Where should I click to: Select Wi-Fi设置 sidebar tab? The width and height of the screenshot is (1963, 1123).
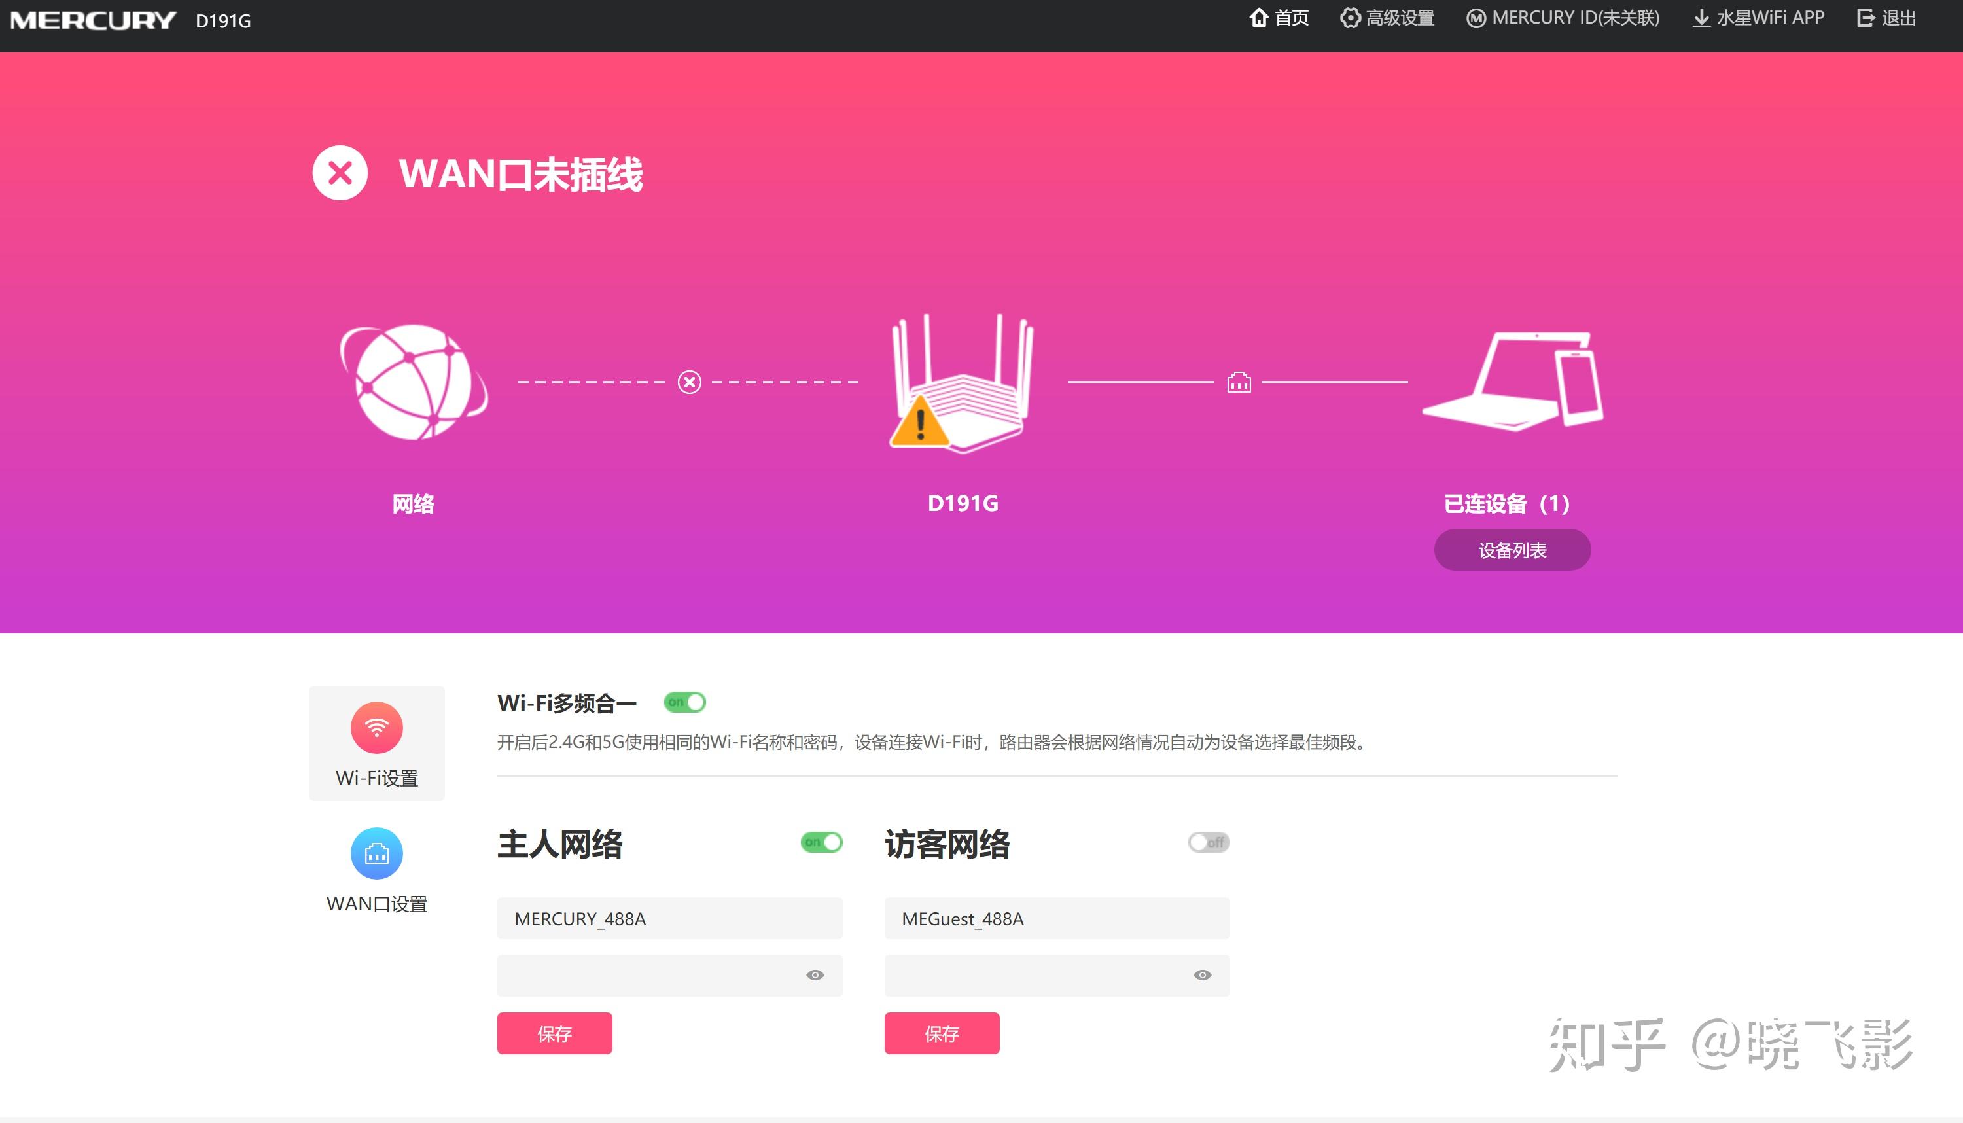pos(377,743)
